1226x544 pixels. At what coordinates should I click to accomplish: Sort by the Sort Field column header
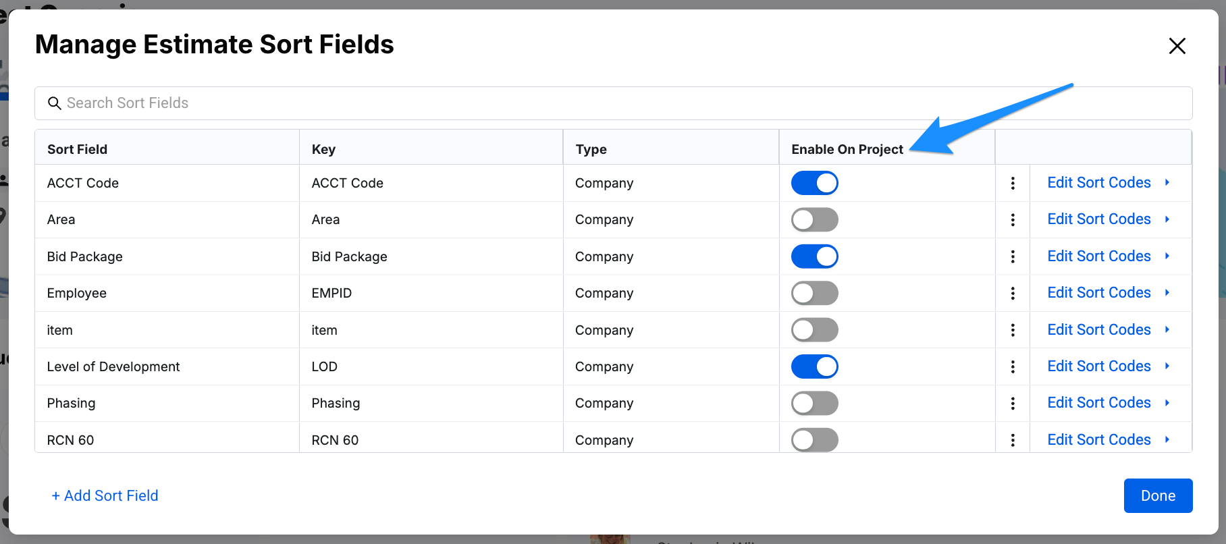click(78, 149)
